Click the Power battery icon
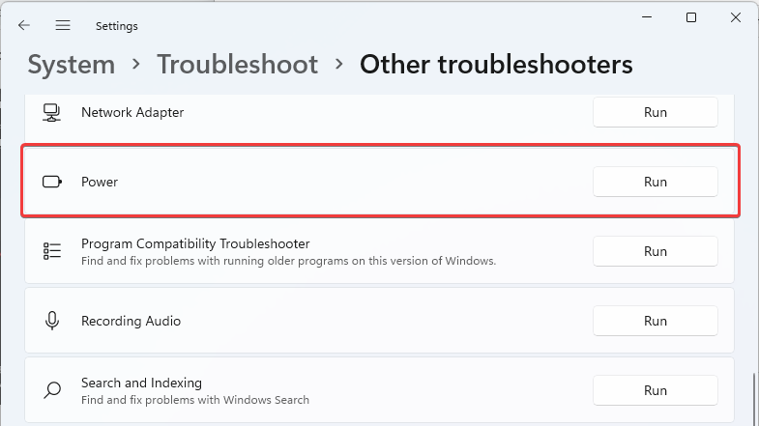Screen dimensions: 759x426 (x=52, y=182)
